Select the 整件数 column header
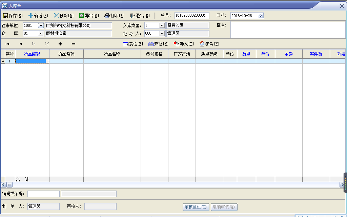 pos(316,54)
